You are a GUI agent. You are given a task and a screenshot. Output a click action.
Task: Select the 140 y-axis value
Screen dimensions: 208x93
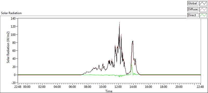(13, 19)
